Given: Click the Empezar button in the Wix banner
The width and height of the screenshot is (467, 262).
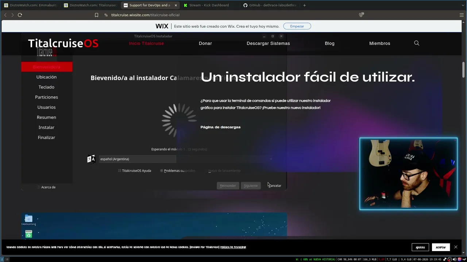Looking at the screenshot, I should pos(297,26).
